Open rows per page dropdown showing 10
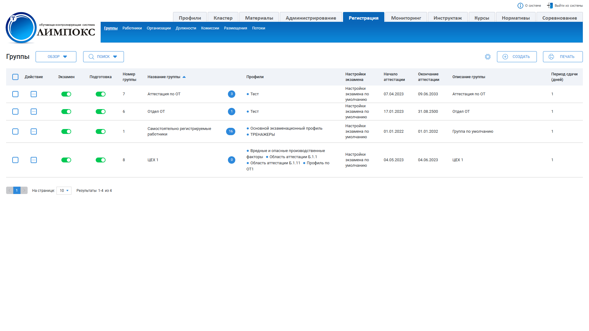Viewport: 589px width, 331px height. point(64,191)
